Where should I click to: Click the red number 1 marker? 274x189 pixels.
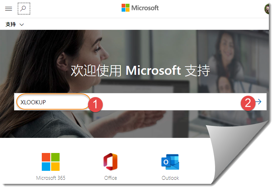click(95, 105)
